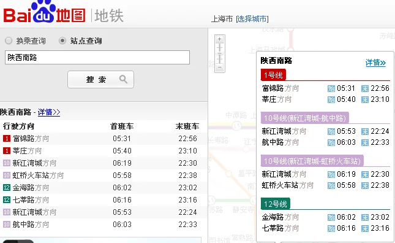Viewport: 395px width, 243px height.
Task: Click last-train icon beside 22:56 in popup
Action: click(x=365, y=88)
